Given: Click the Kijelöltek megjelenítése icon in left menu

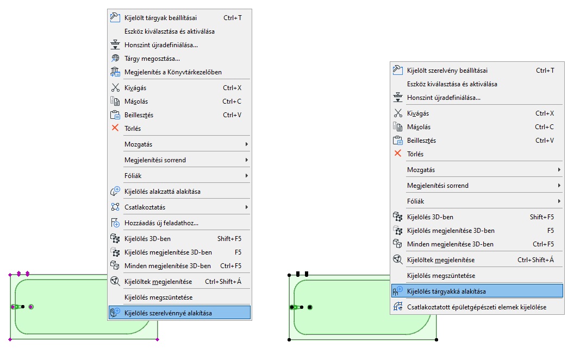Looking at the screenshot, I should [x=115, y=281].
